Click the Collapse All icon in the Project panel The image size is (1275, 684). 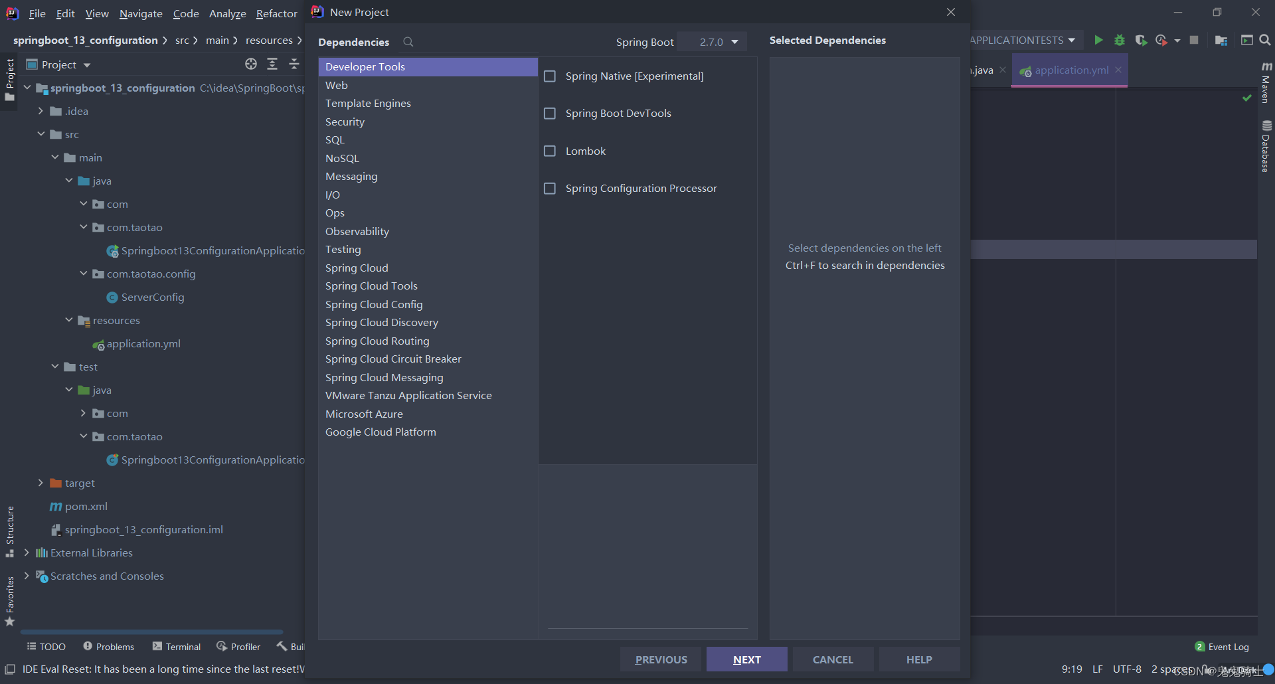pyautogui.click(x=294, y=64)
